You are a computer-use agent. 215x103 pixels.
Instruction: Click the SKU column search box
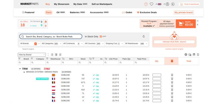click(69, 62)
